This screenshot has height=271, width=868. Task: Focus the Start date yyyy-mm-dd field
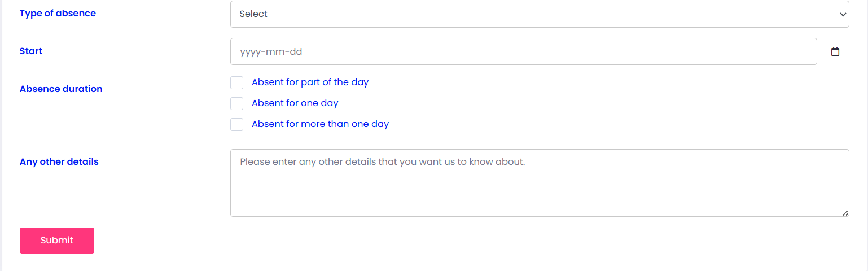(524, 51)
